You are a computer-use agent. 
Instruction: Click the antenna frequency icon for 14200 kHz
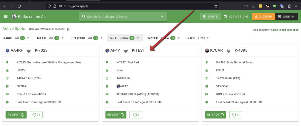point(107,78)
